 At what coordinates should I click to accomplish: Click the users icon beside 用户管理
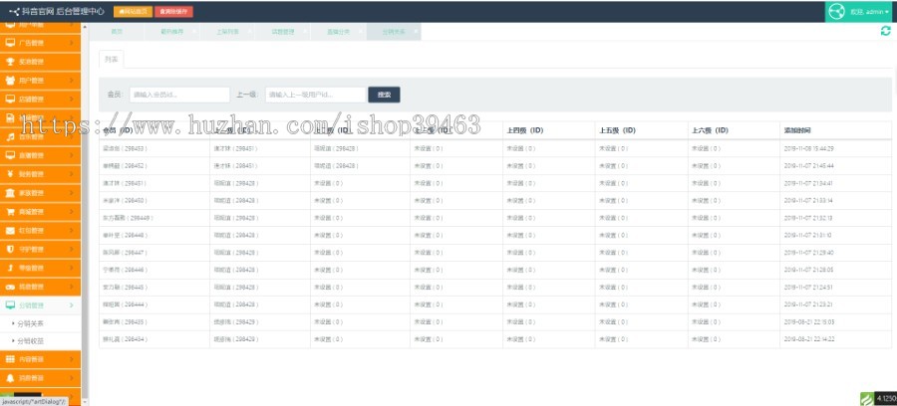[x=10, y=81]
